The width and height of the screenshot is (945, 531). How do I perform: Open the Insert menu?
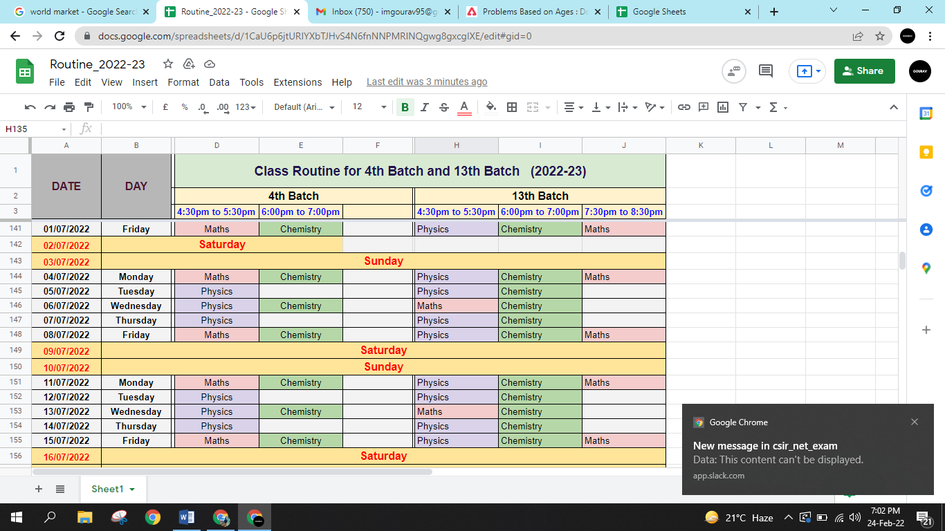pos(145,82)
